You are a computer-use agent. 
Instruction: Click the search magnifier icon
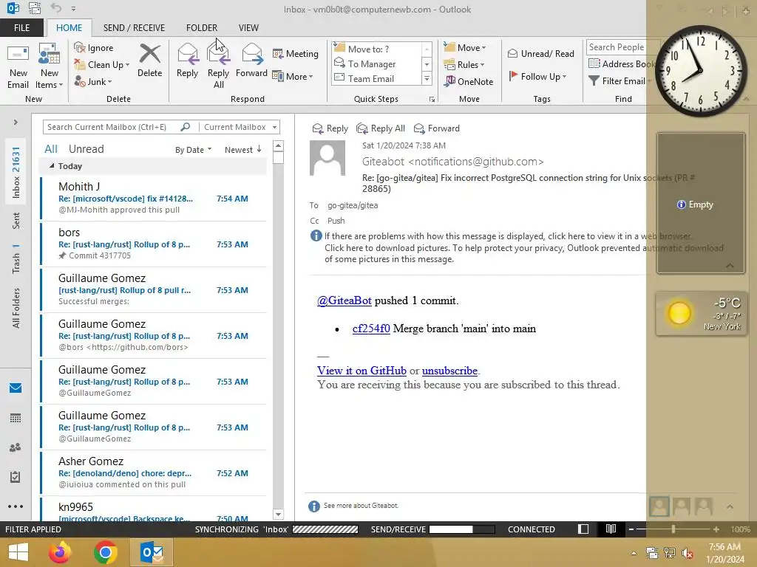(186, 127)
